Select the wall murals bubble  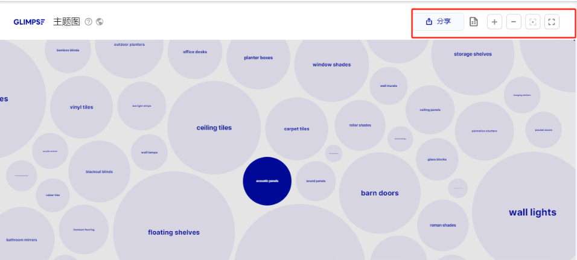coord(389,86)
